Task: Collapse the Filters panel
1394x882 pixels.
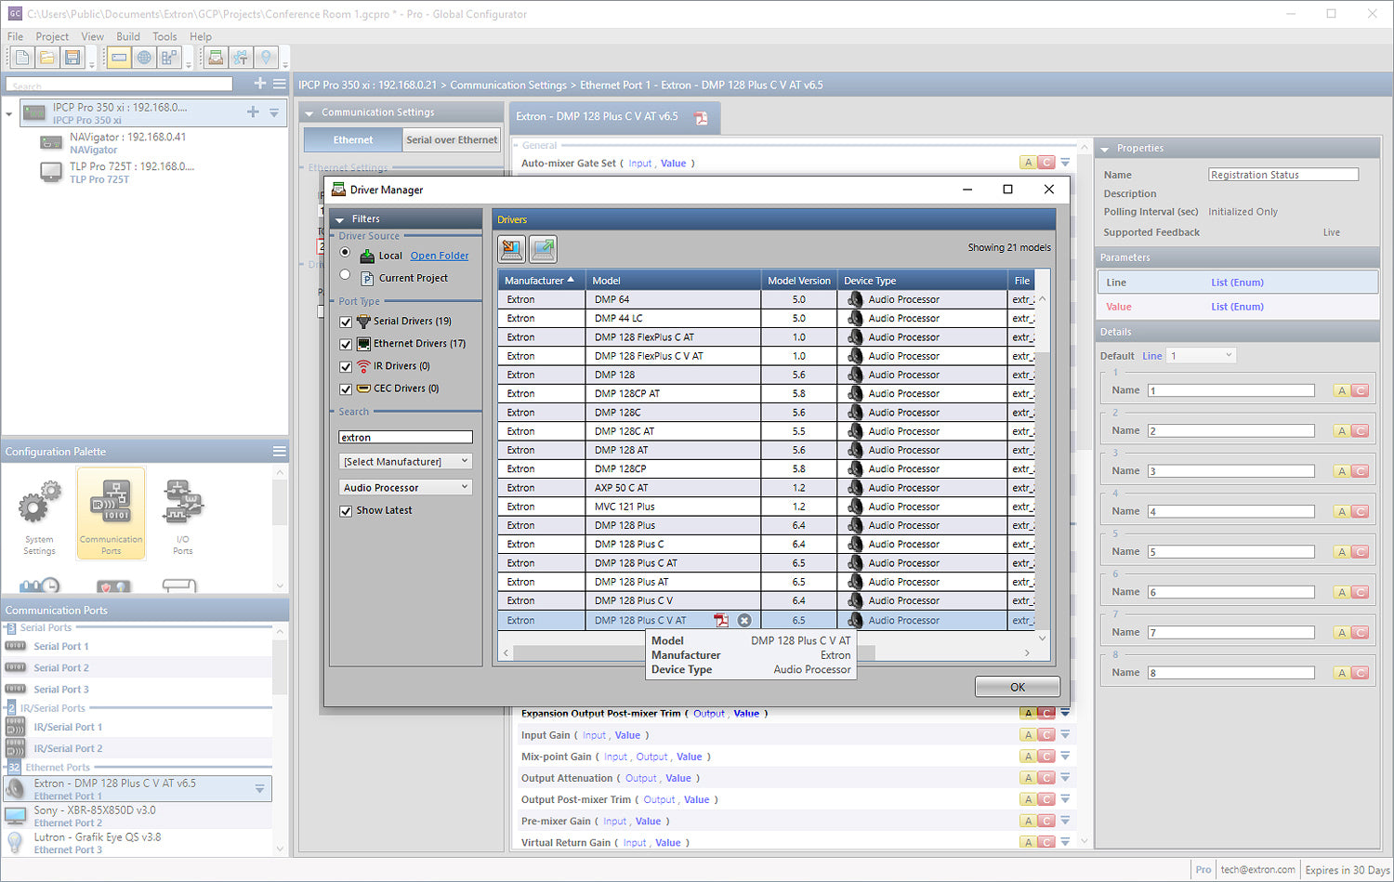Action: [340, 219]
